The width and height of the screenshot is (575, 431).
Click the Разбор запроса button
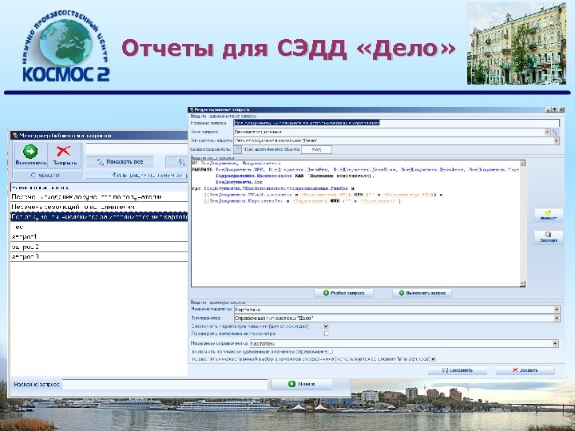[x=343, y=293]
